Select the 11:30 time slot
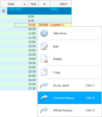 pyautogui.click(x=32, y=38)
